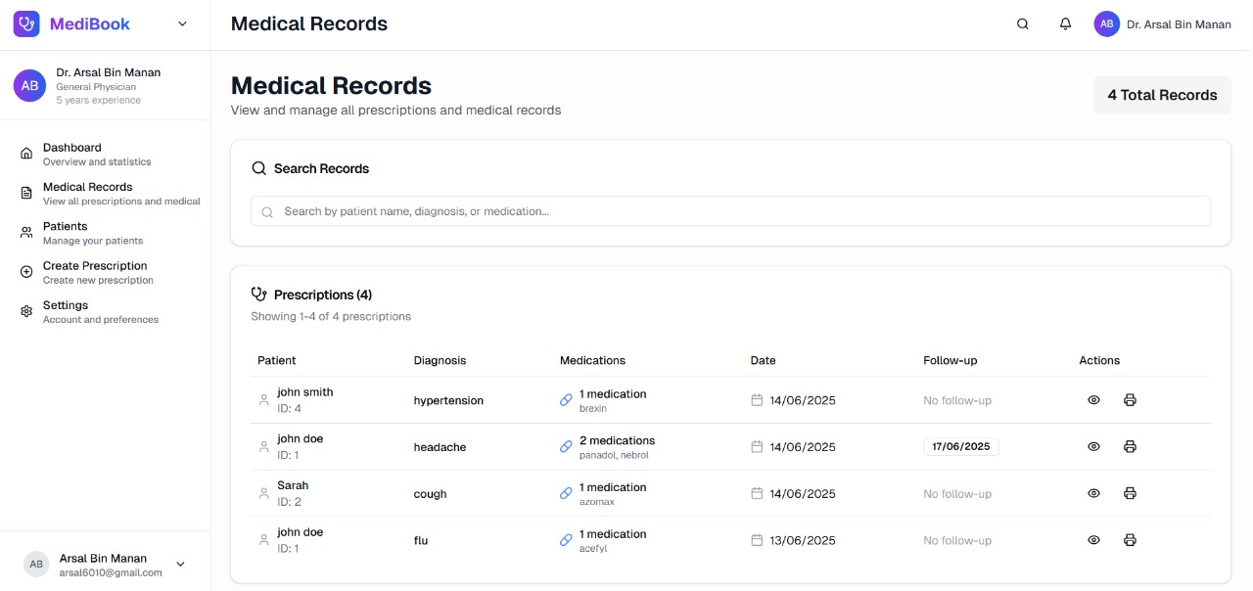
Task: Print the headache prescription for john doe
Action: 1130,447
